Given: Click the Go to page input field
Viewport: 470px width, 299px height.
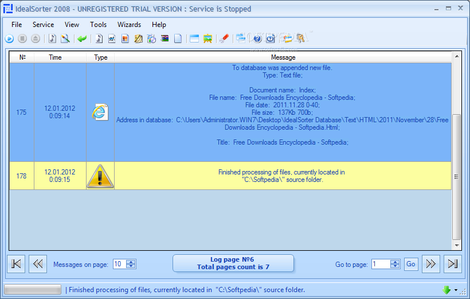Looking at the screenshot, I should (x=381, y=264).
